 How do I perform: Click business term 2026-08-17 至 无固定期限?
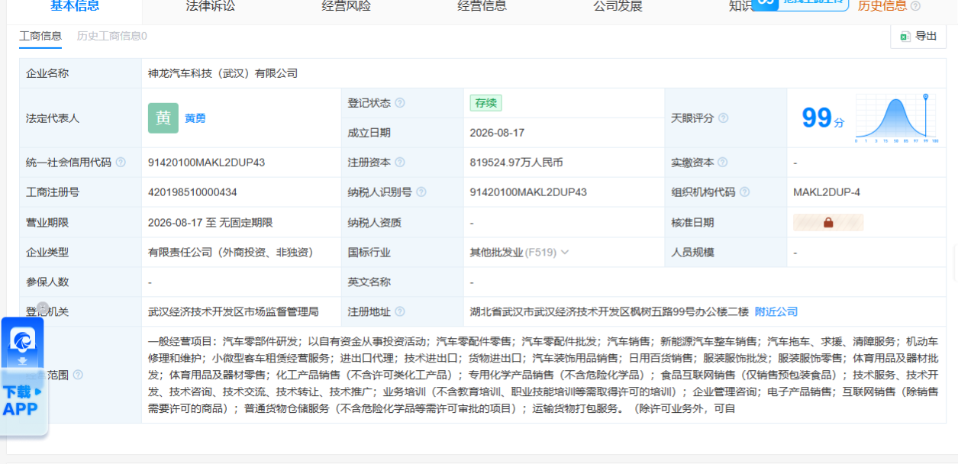click(x=211, y=223)
